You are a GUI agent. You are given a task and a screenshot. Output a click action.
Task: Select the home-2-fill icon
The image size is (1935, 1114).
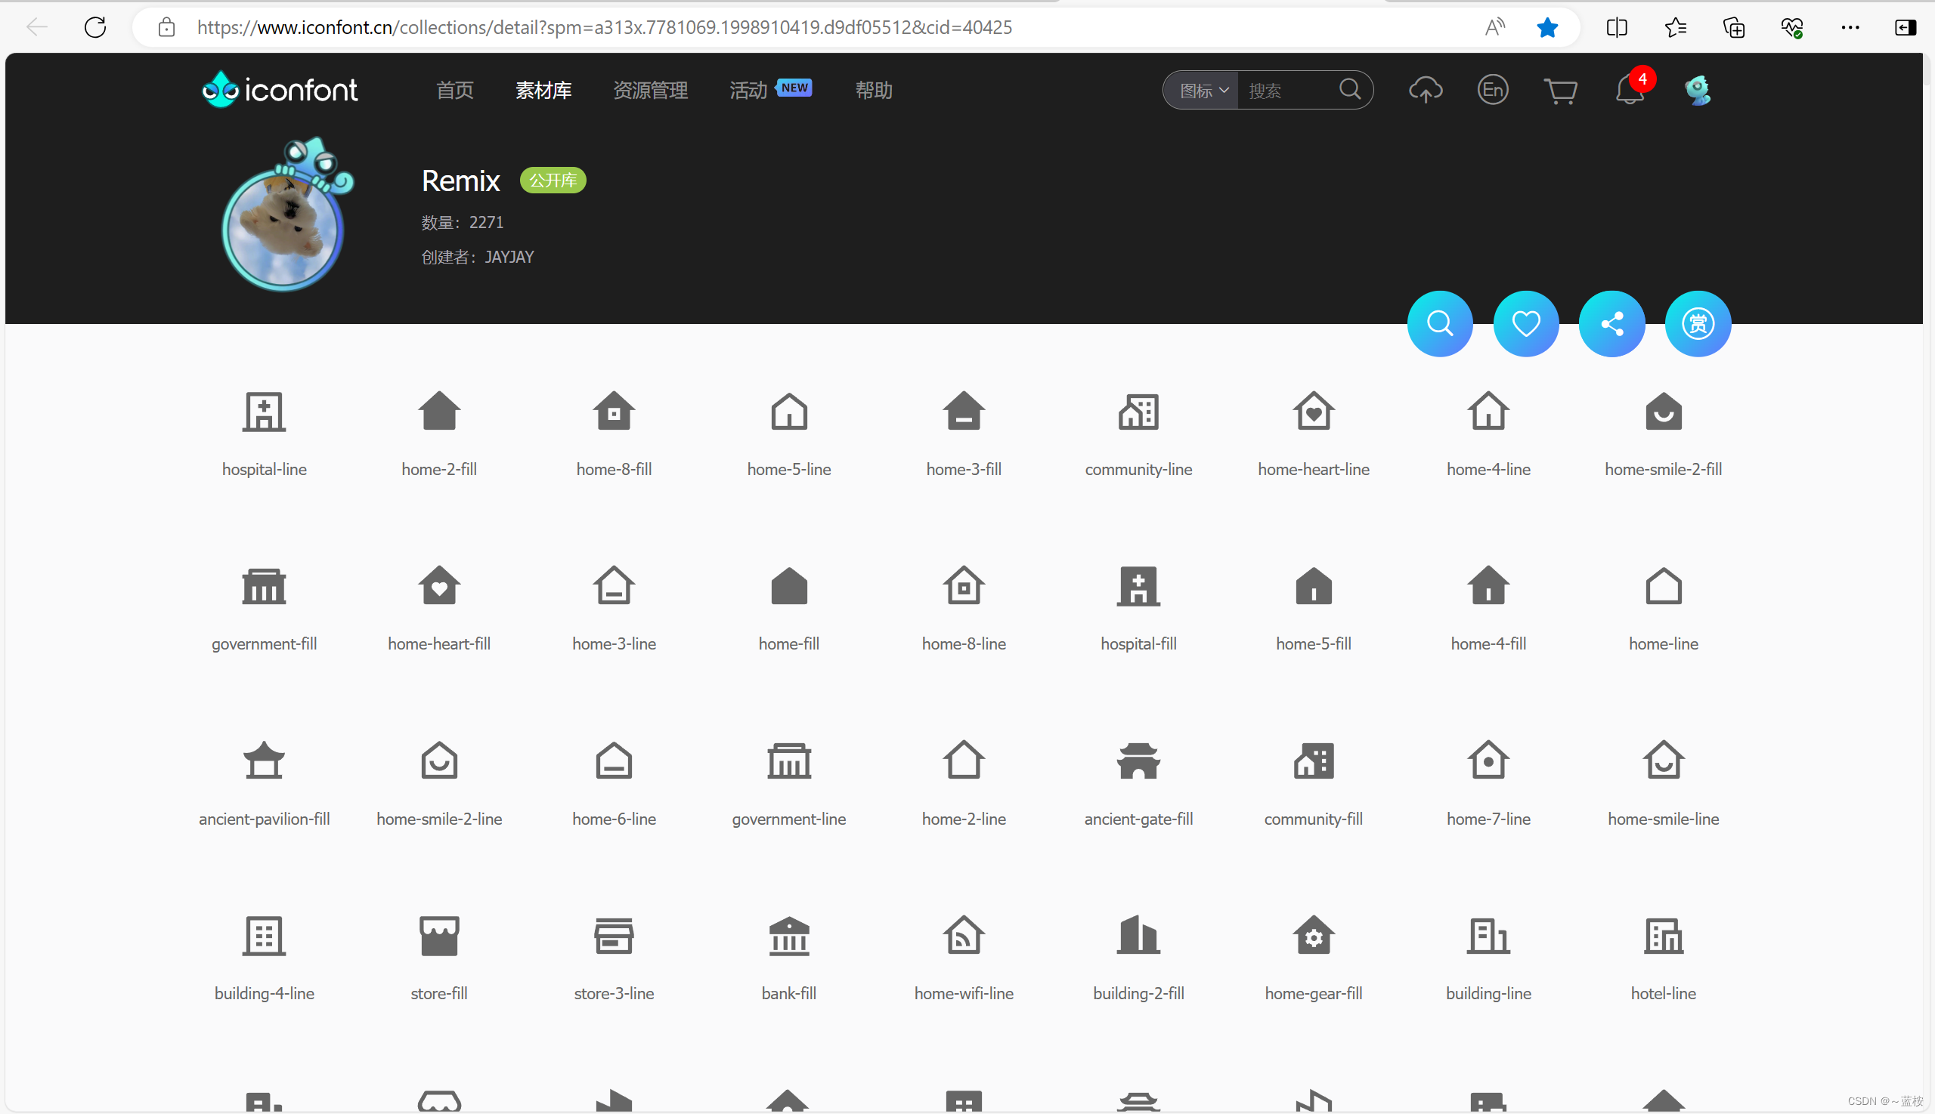438,412
